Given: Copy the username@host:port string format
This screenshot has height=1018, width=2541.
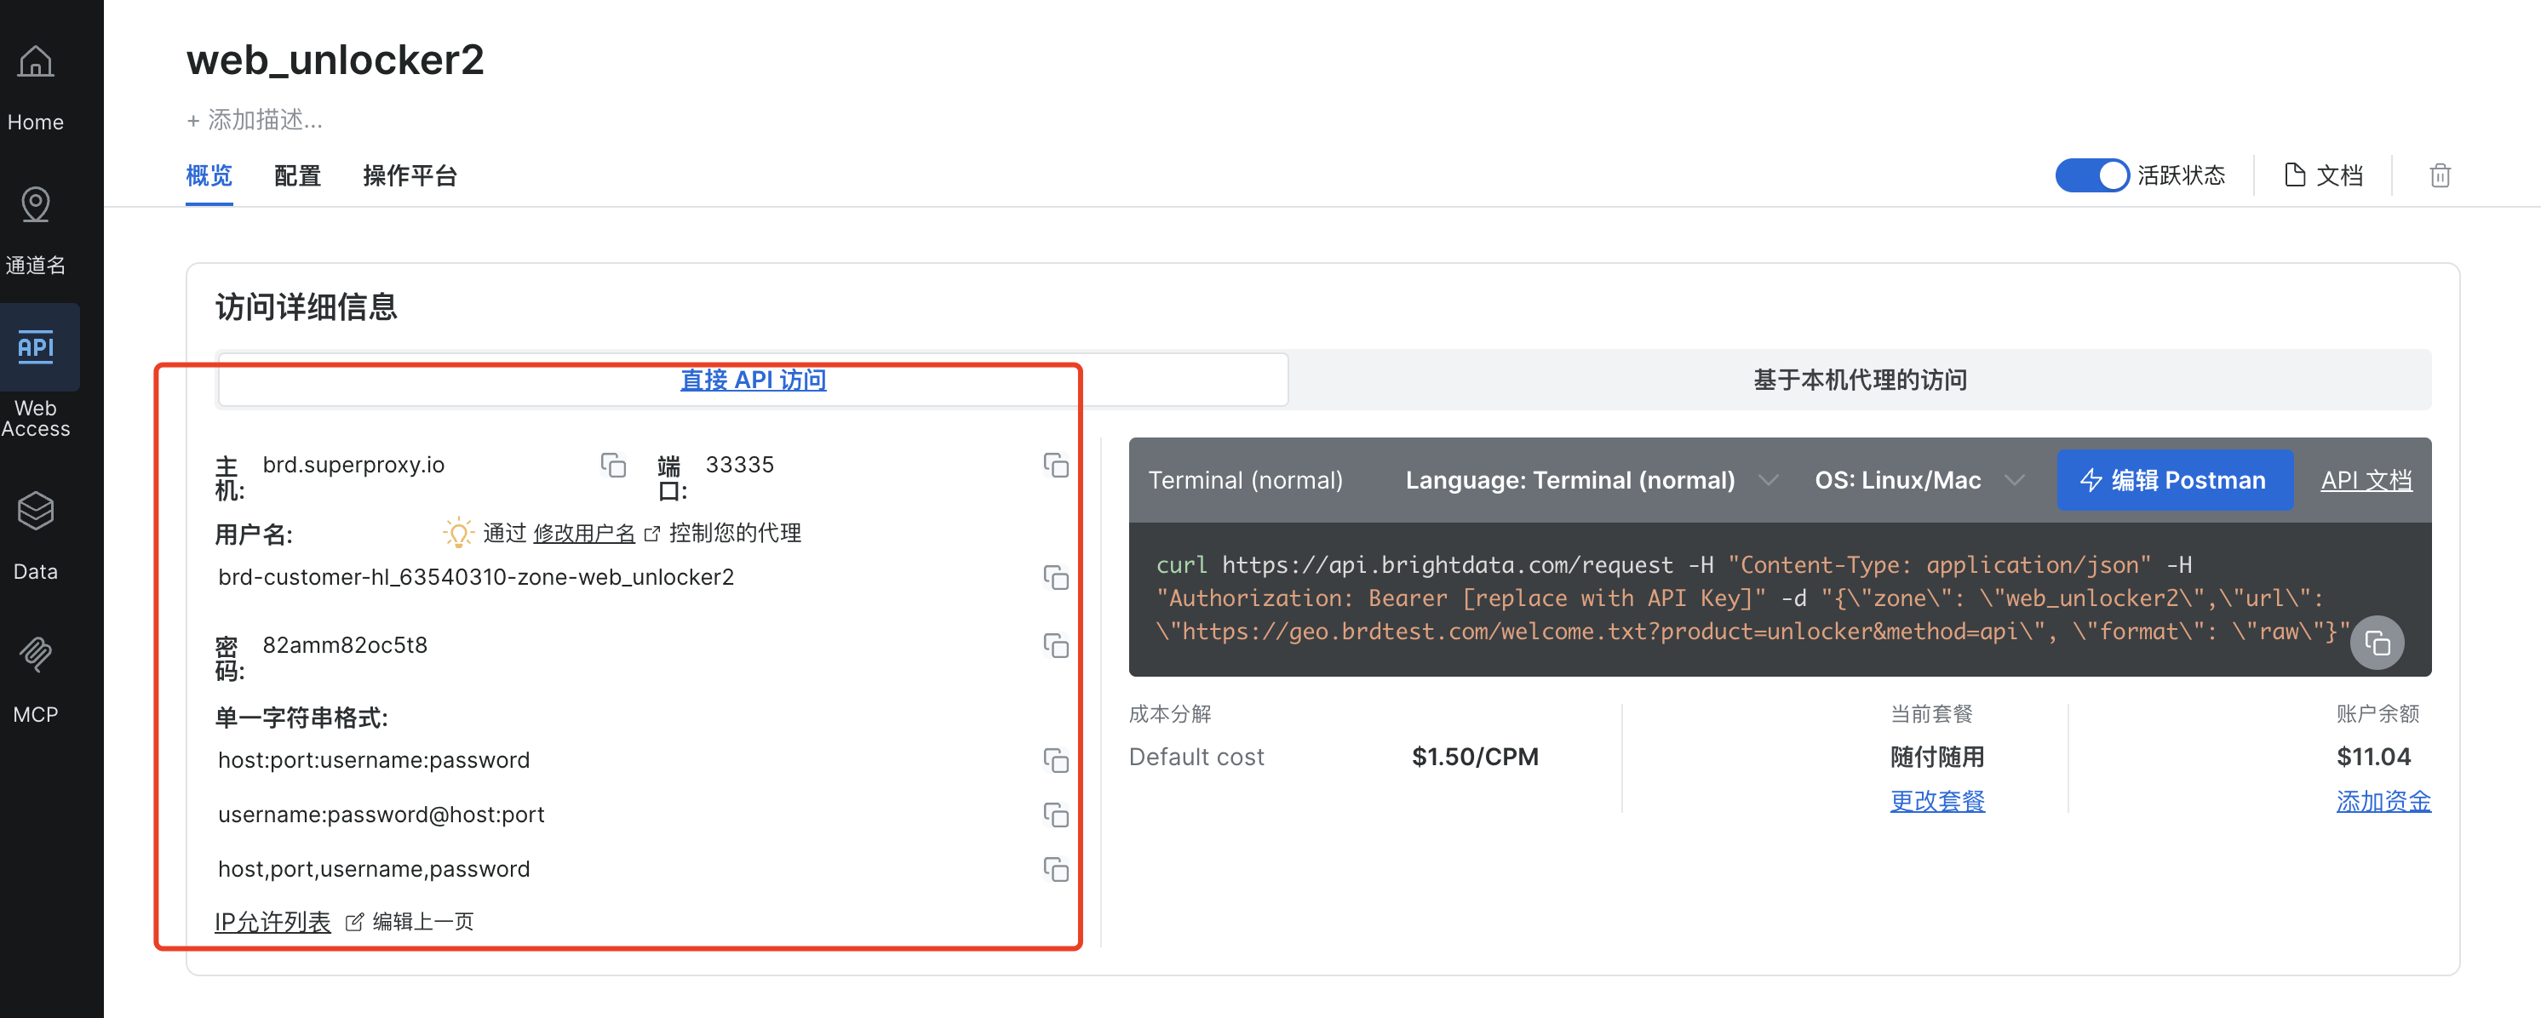Looking at the screenshot, I should coord(1055,815).
